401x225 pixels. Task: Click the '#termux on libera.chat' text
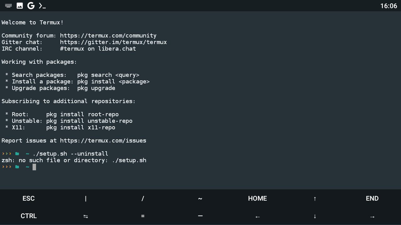tap(98, 49)
